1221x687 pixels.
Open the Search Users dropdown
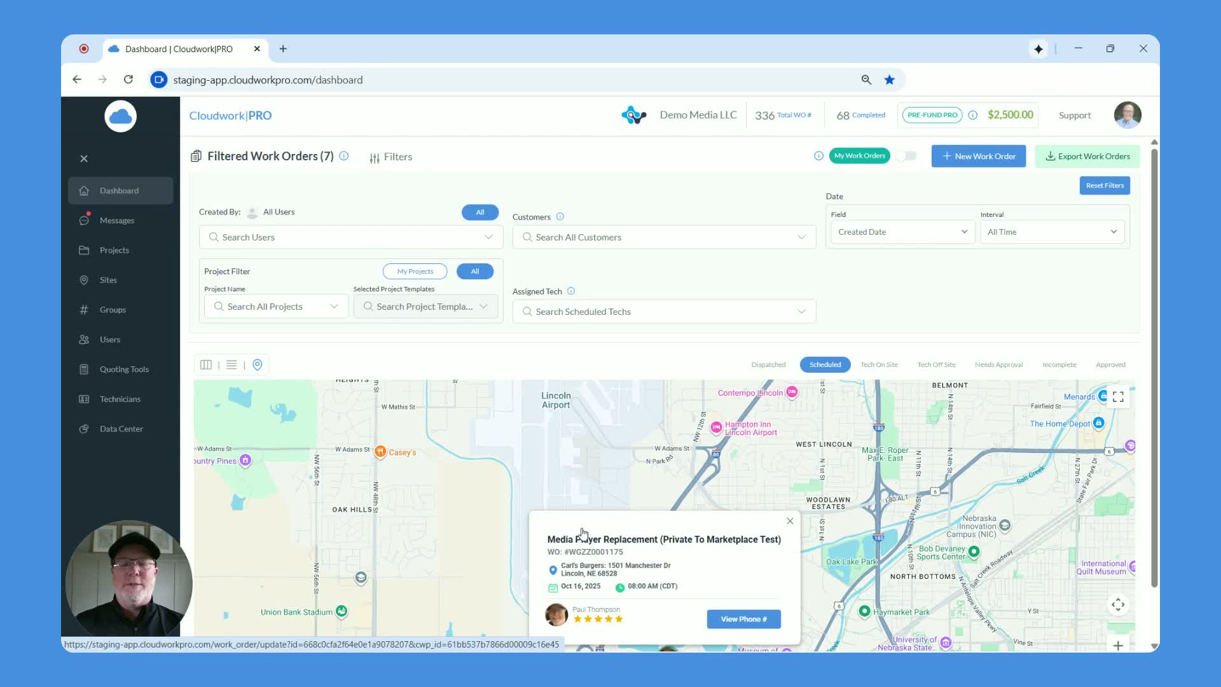coord(351,237)
